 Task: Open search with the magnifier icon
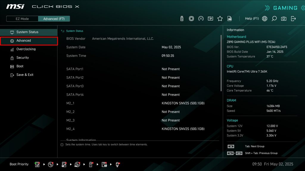tap(274, 19)
